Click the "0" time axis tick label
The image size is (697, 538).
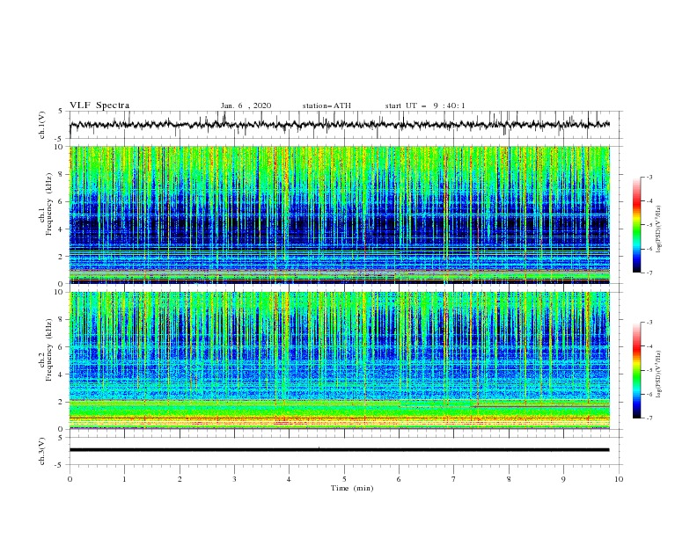click(x=70, y=479)
